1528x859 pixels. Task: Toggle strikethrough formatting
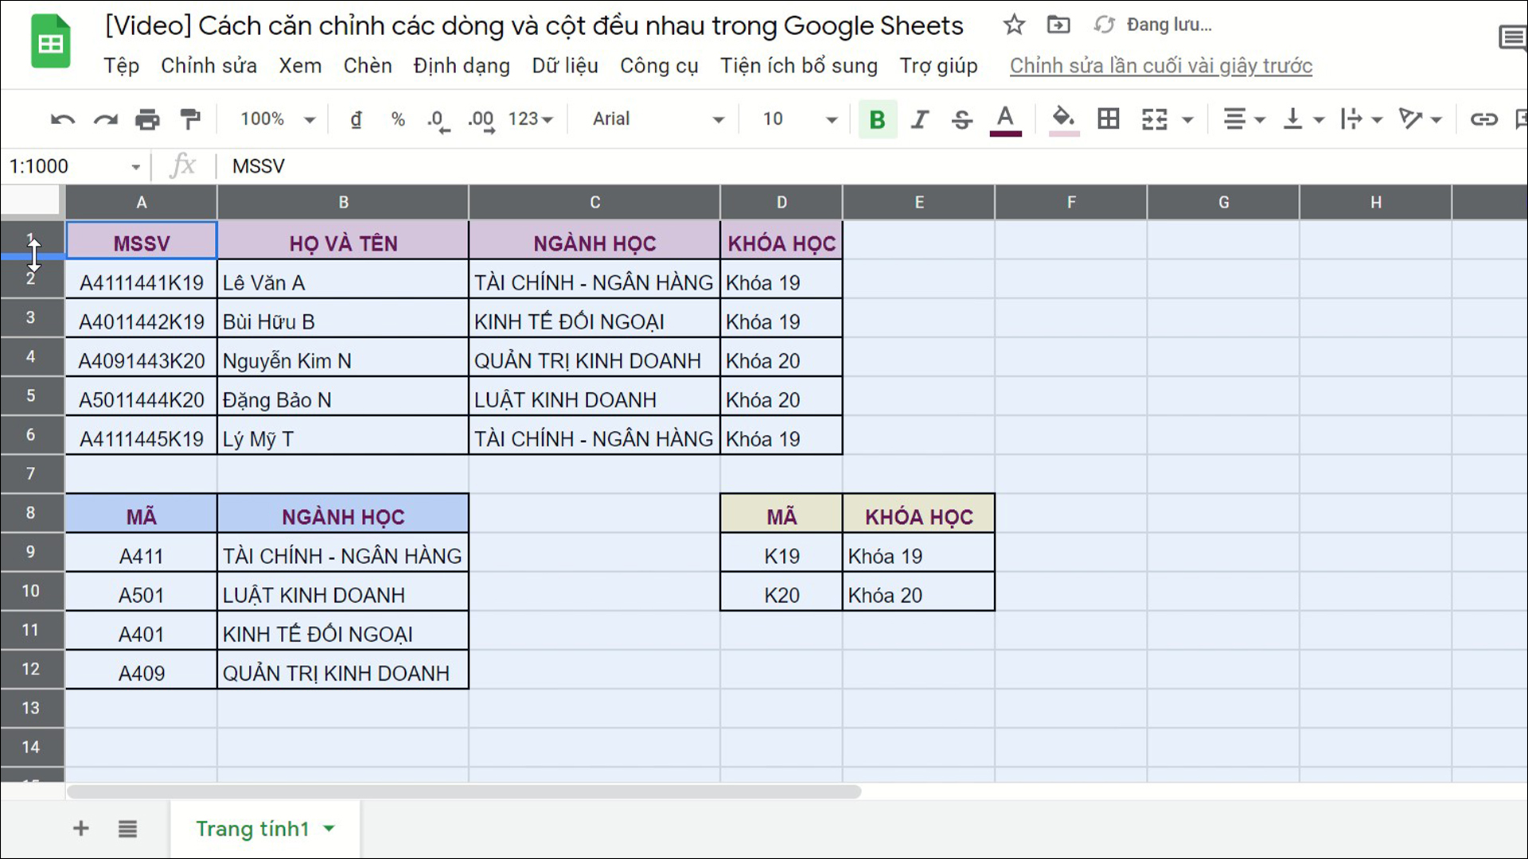tap(961, 119)
